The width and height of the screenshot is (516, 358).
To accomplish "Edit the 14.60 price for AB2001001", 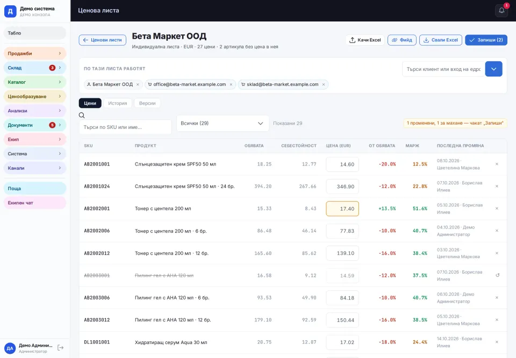I will coord(342,164).
